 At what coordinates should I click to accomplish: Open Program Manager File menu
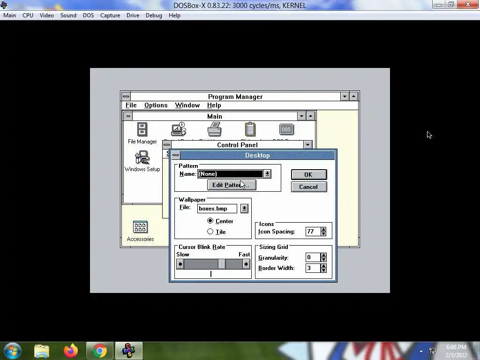click(x=131, y=105)
